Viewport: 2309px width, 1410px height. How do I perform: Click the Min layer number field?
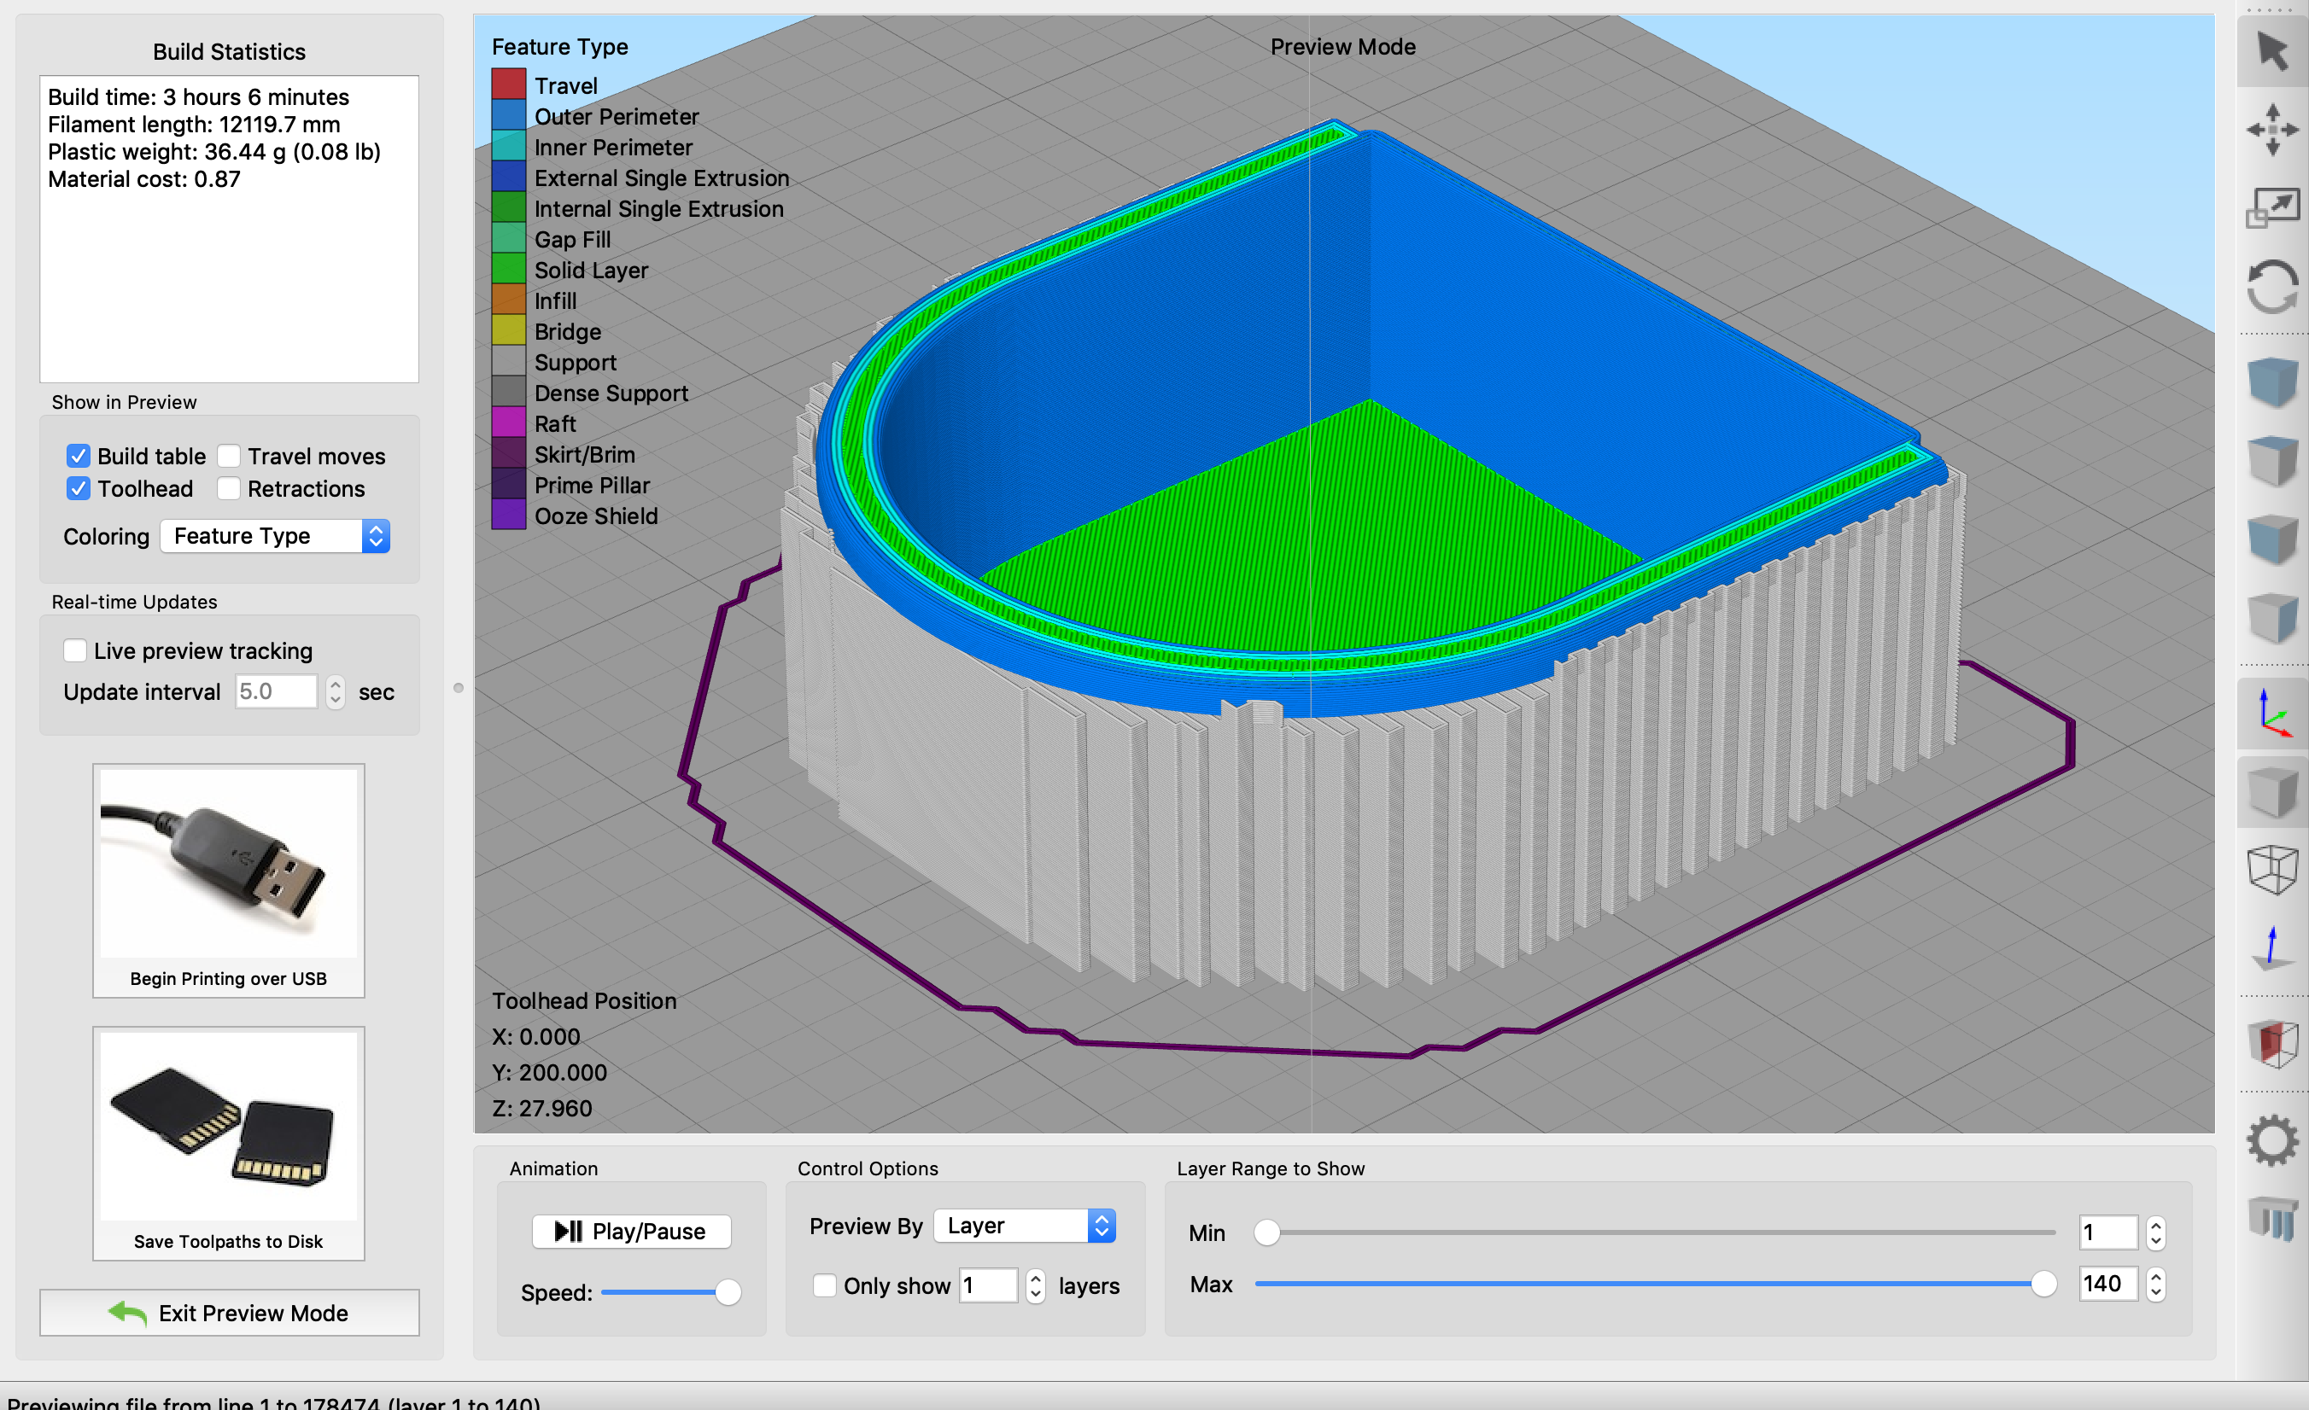coord(2108,1233)
